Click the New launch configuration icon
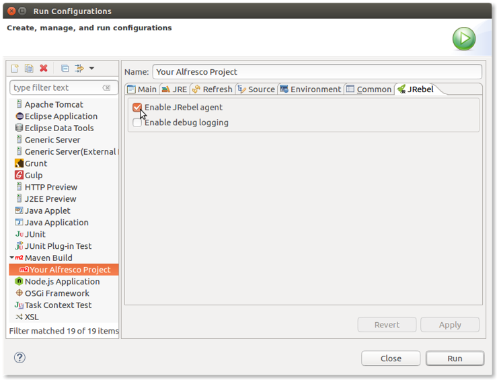Screen dimensions: 497x380 (x=15, y=69)
